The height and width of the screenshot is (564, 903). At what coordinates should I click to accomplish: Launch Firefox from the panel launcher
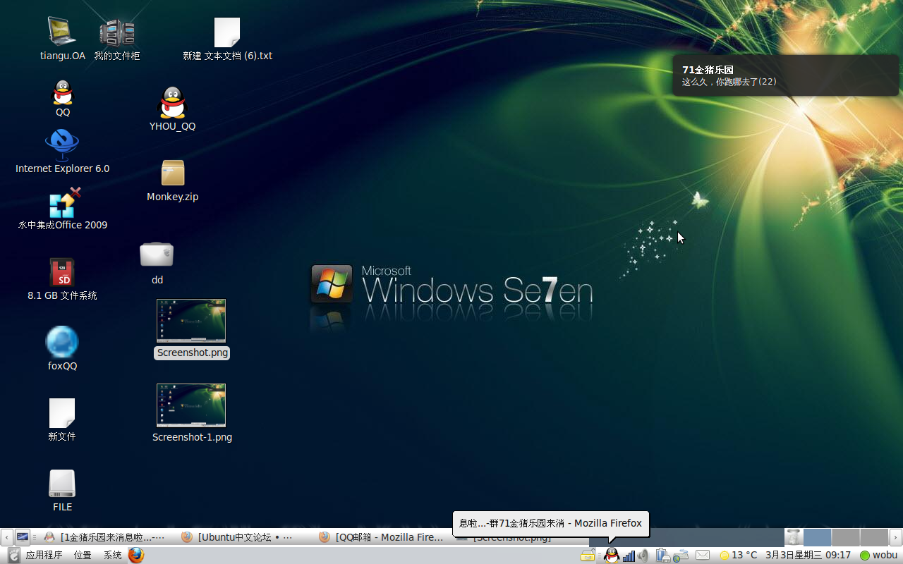tap(136, 555)
